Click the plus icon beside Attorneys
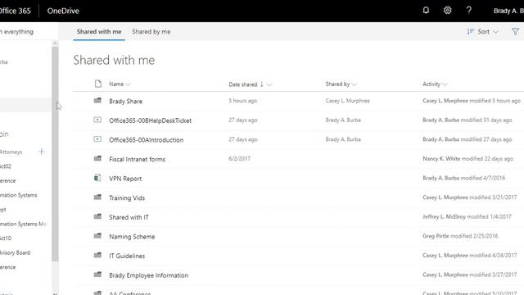This screenshot has width=524, height=295. click(42, 152)
